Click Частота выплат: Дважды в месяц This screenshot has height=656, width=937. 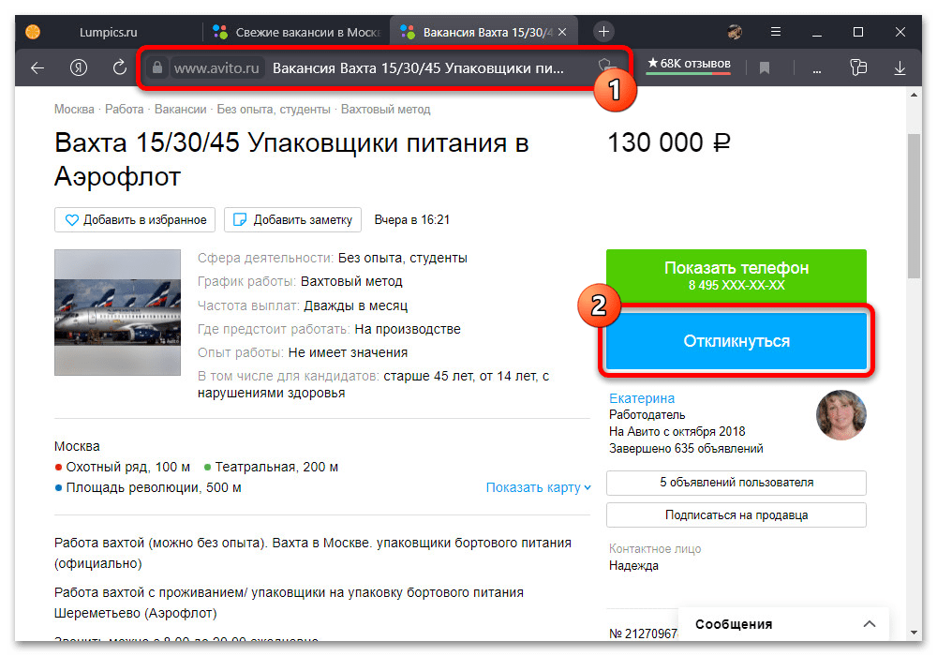[x=303, y=306]
